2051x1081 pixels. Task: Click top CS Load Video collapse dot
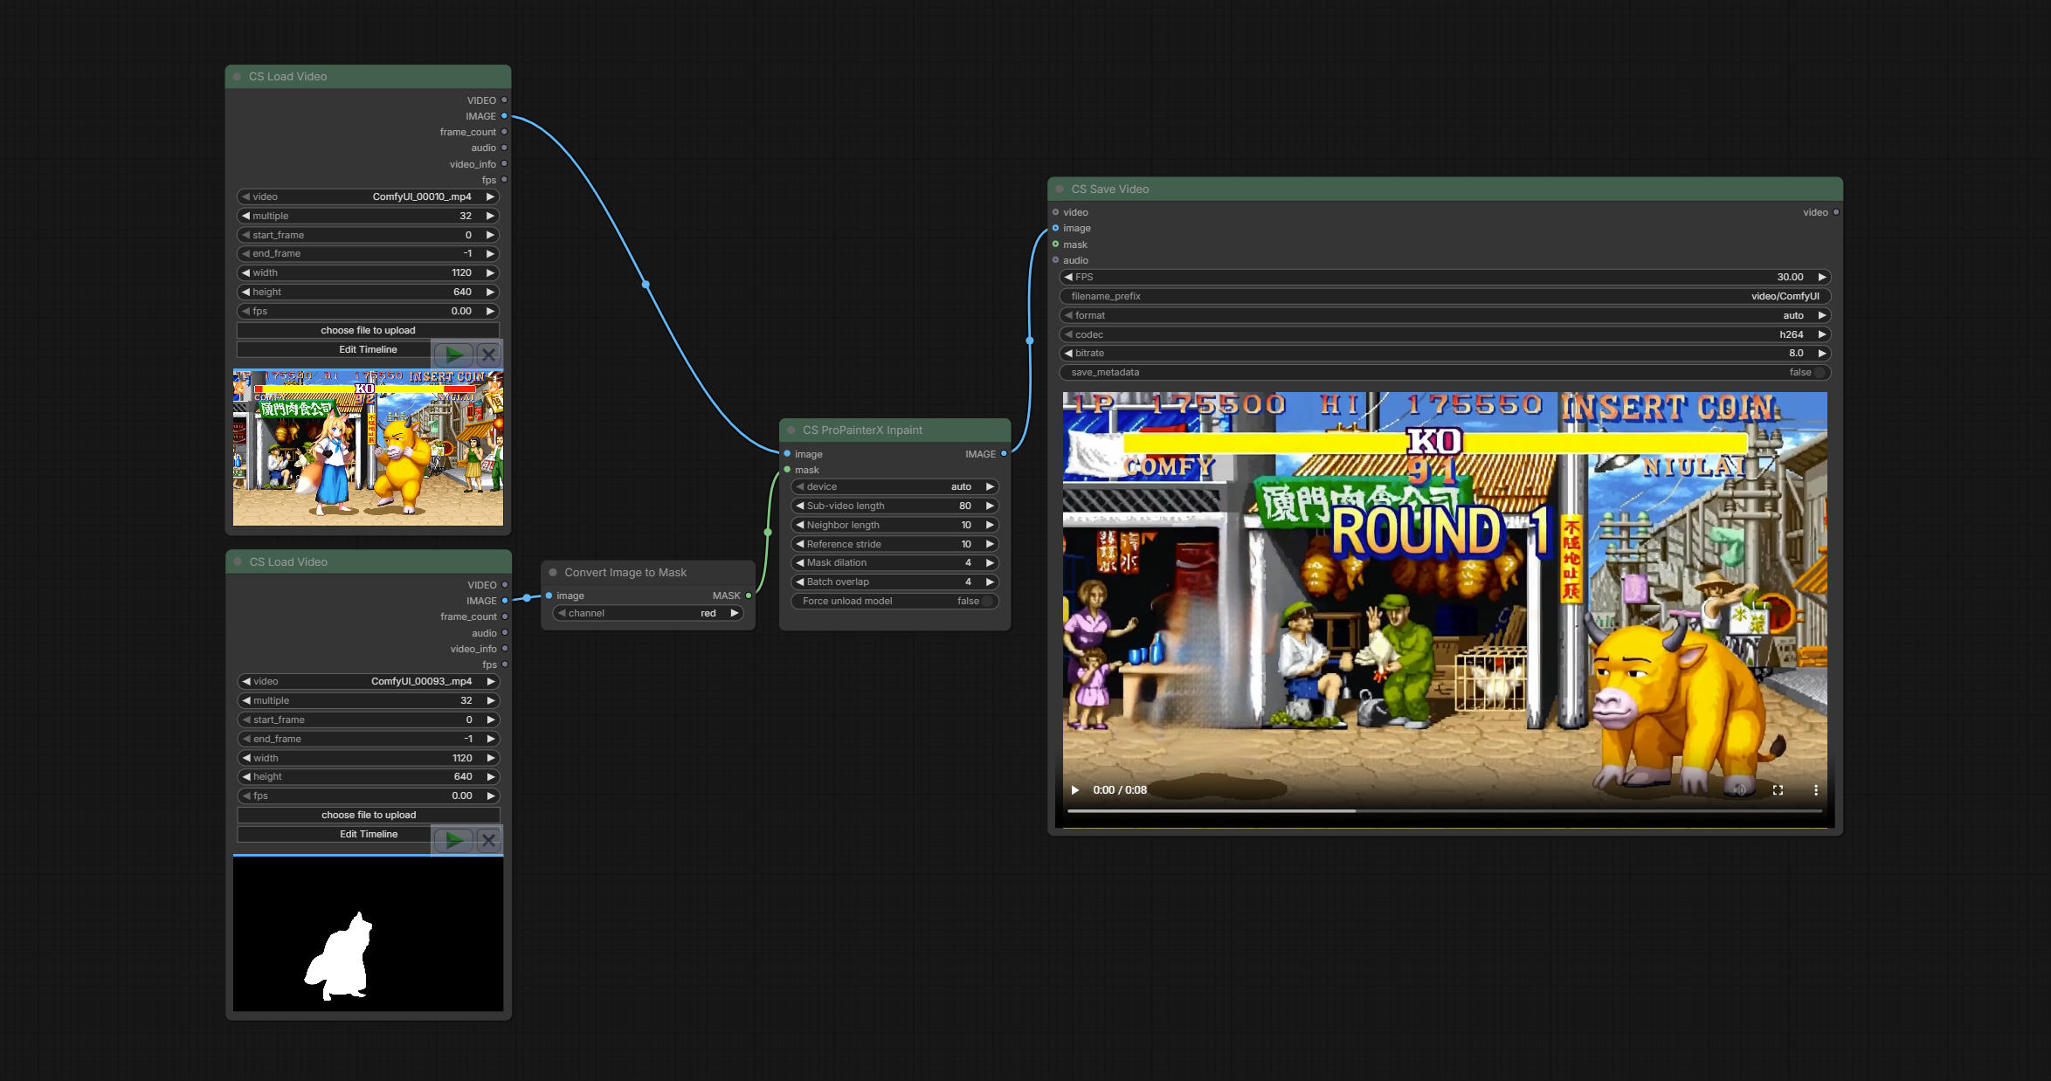(237, 77)
